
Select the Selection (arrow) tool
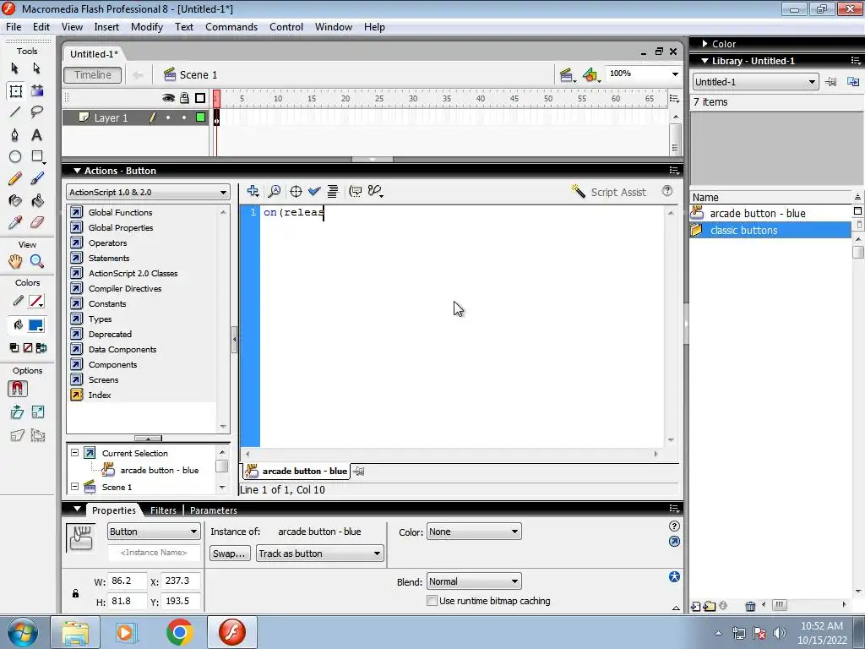15,68
